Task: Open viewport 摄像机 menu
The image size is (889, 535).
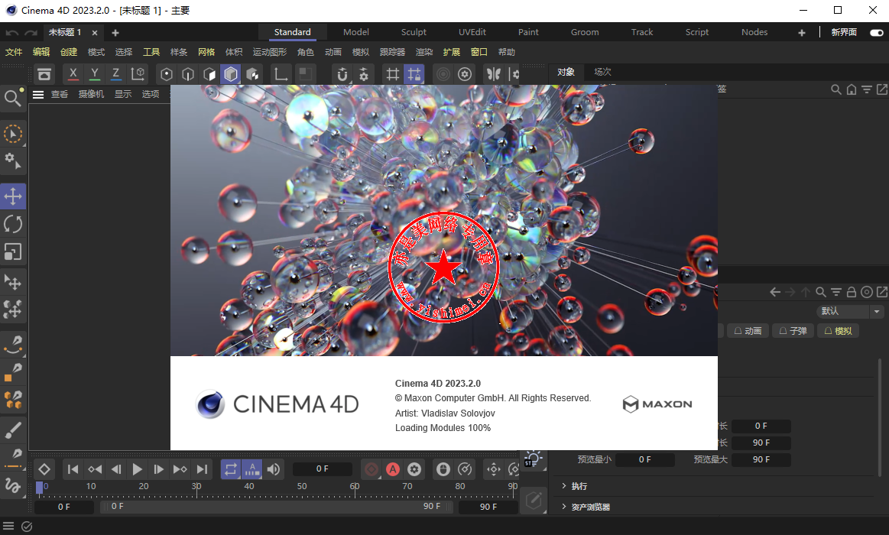Action: (91, 94)
